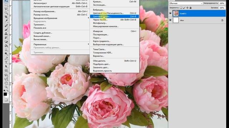This screenshot has height=128, width=229.
Task: Toggle lock transparent pixels in Layers panel
Action: [x=181, y=8]
